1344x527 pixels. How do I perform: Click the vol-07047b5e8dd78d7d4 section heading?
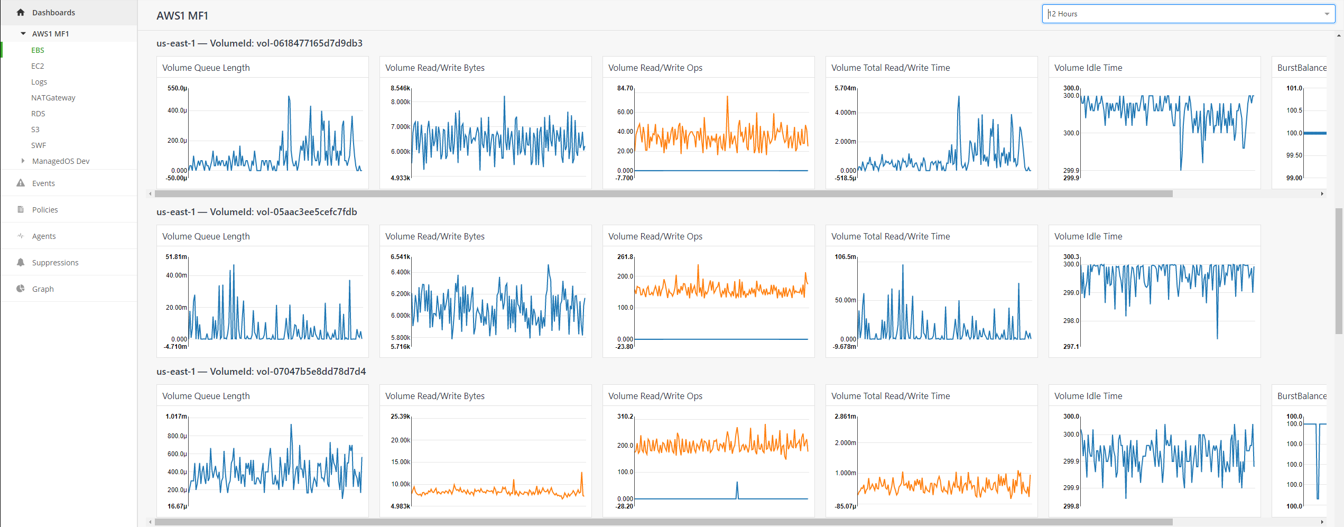(x=261, y=372)
